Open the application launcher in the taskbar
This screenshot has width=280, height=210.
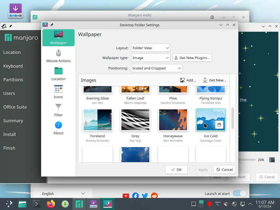(x=9, y=204)
